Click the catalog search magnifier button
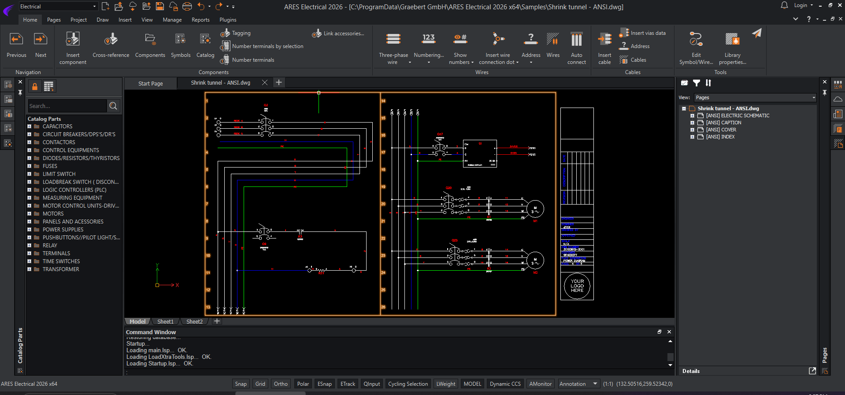The height and width of the screenshot is (395, 845). click(113, 106)
